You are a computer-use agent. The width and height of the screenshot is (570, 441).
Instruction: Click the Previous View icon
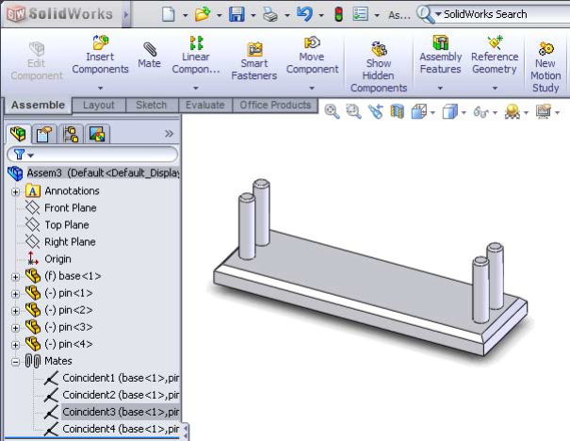click(375, 111)
